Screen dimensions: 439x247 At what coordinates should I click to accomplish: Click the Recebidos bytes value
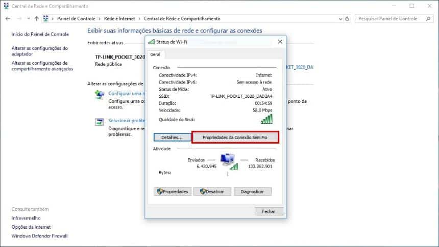click(x=260, y=166)
